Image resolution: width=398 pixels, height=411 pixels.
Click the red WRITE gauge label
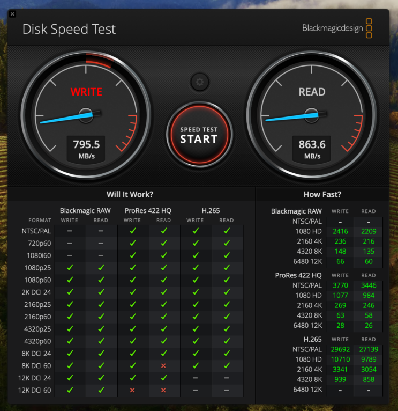86,92
